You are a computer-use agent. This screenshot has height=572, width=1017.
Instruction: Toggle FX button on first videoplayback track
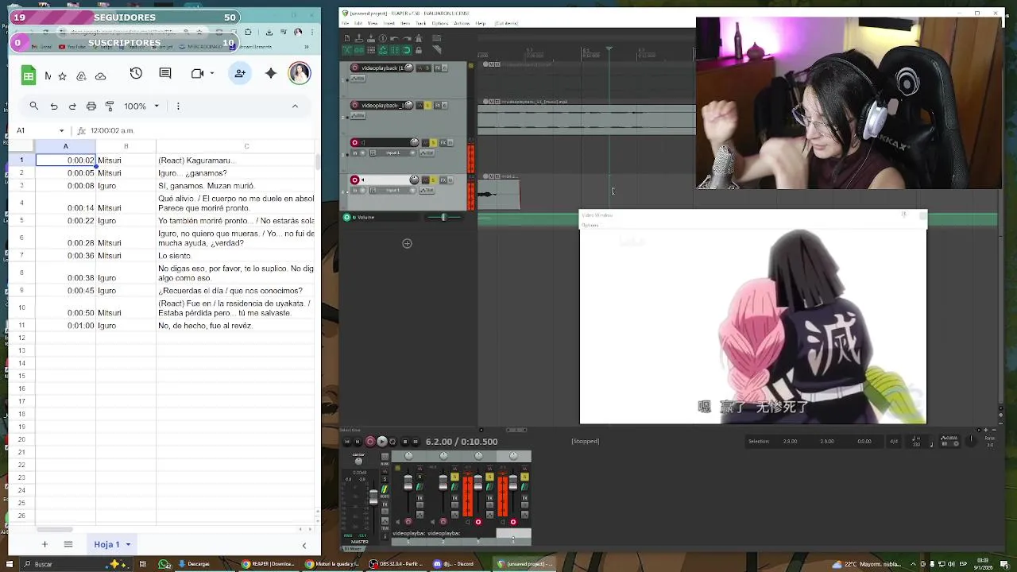pyautogui.click(x=438, y=68)
